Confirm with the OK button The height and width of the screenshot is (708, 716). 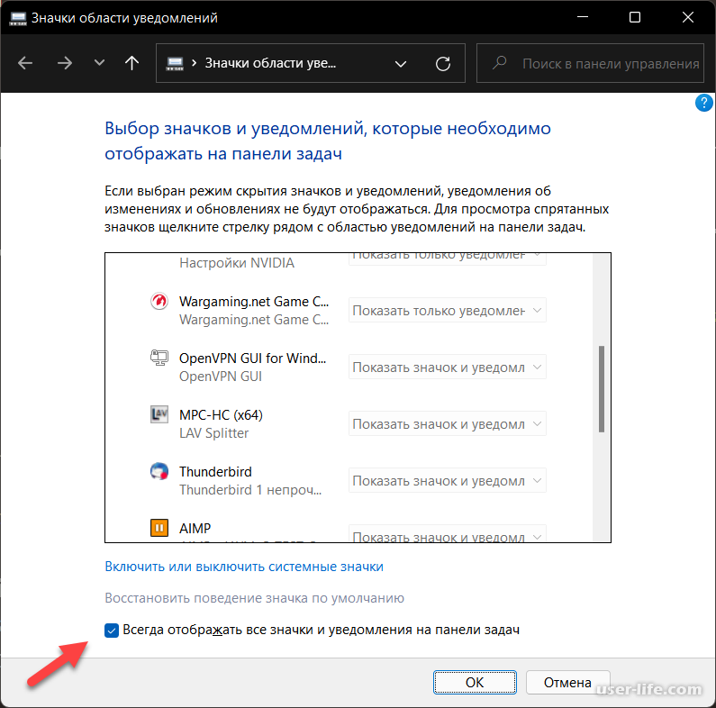click(x=475, y=682)
